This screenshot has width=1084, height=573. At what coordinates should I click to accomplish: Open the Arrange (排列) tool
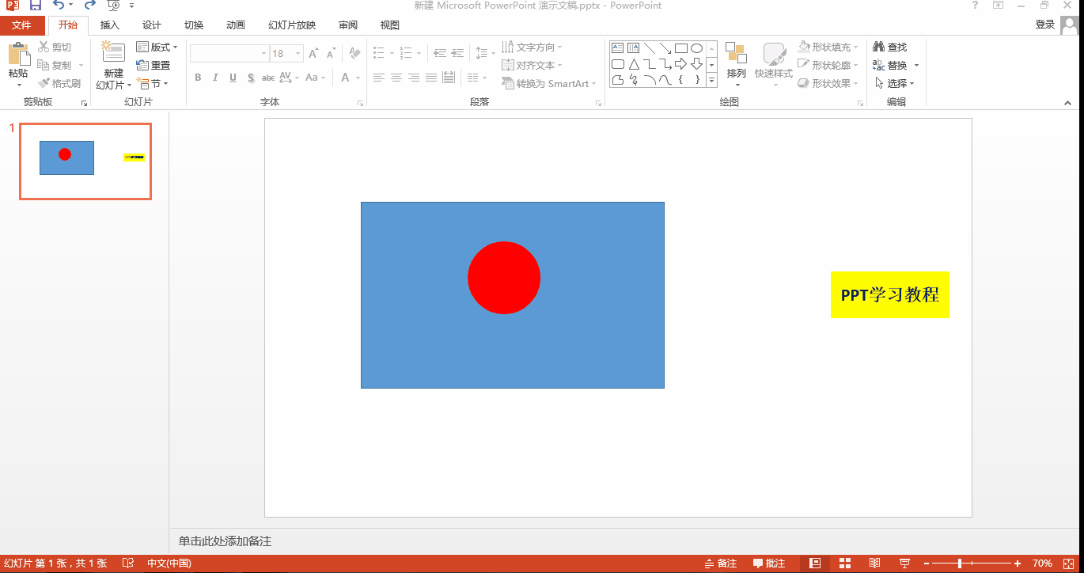coord(736,55)
